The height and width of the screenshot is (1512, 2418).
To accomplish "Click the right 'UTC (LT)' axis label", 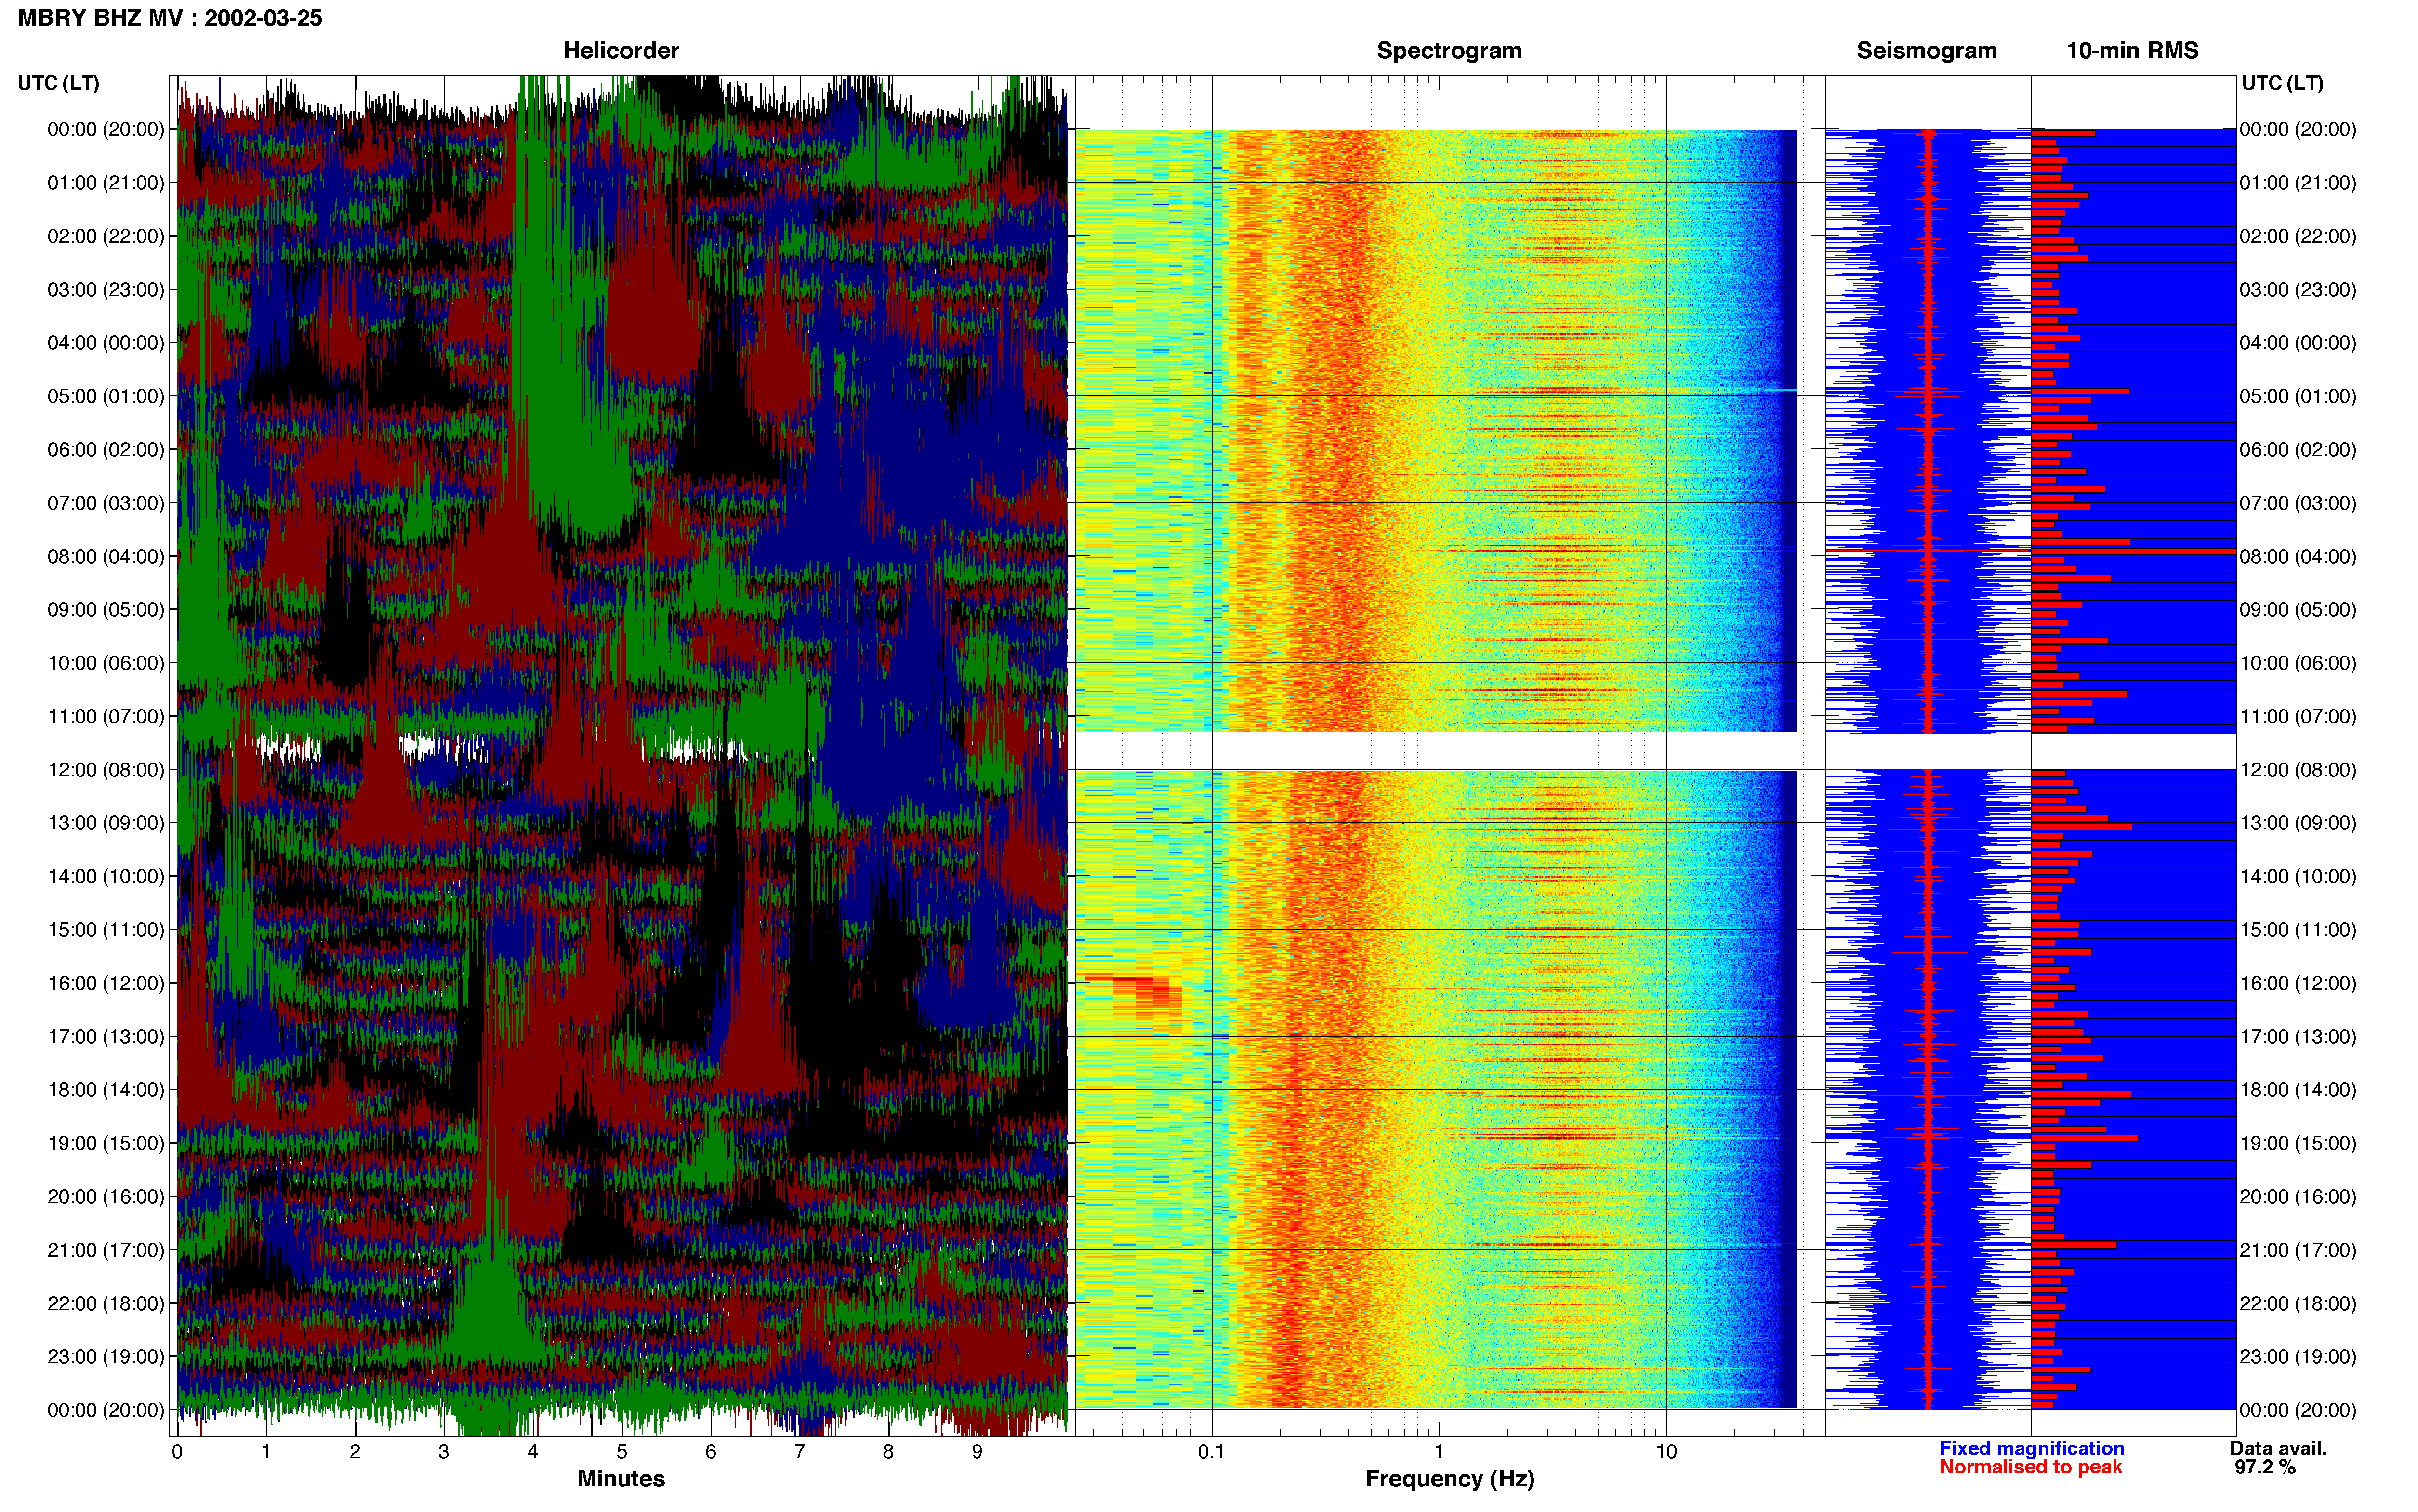I will coord(2282,83).
